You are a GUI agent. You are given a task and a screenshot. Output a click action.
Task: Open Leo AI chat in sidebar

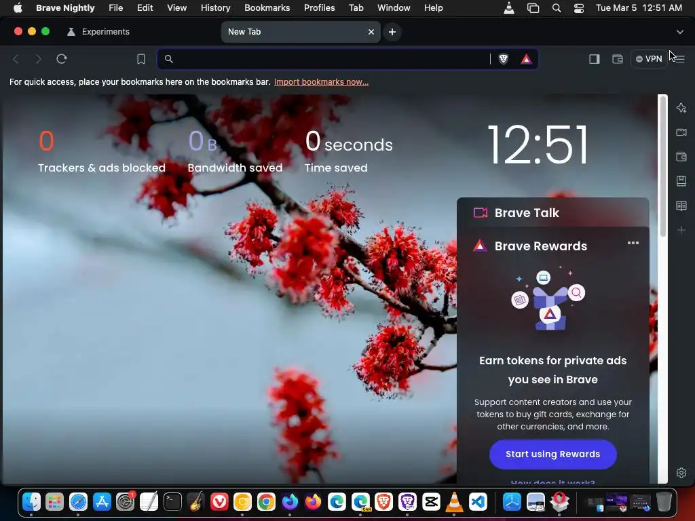681,108
